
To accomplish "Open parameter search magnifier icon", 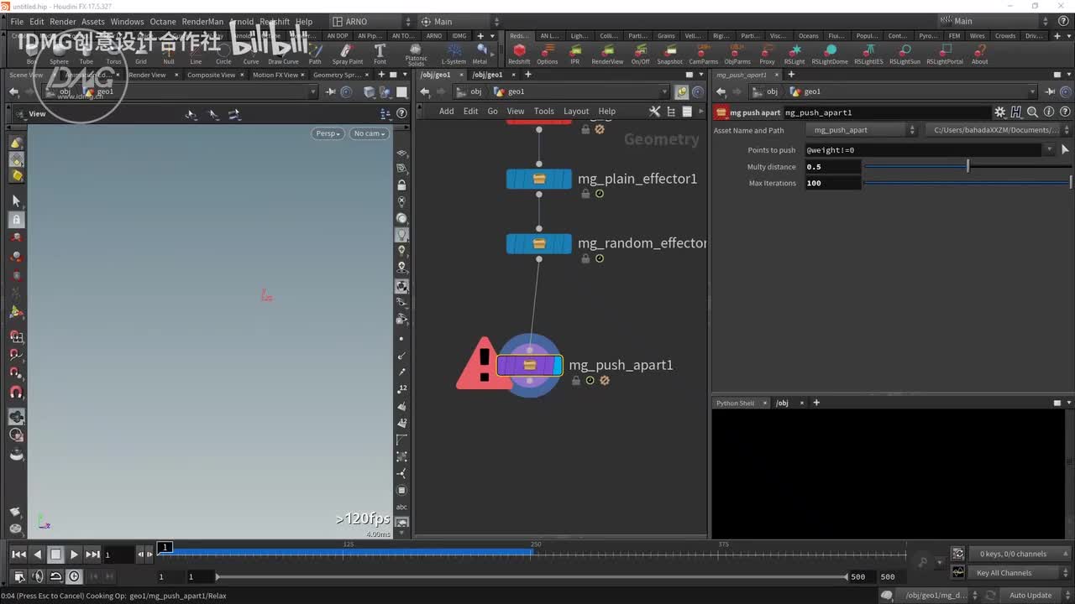I will click(1032, 112).
